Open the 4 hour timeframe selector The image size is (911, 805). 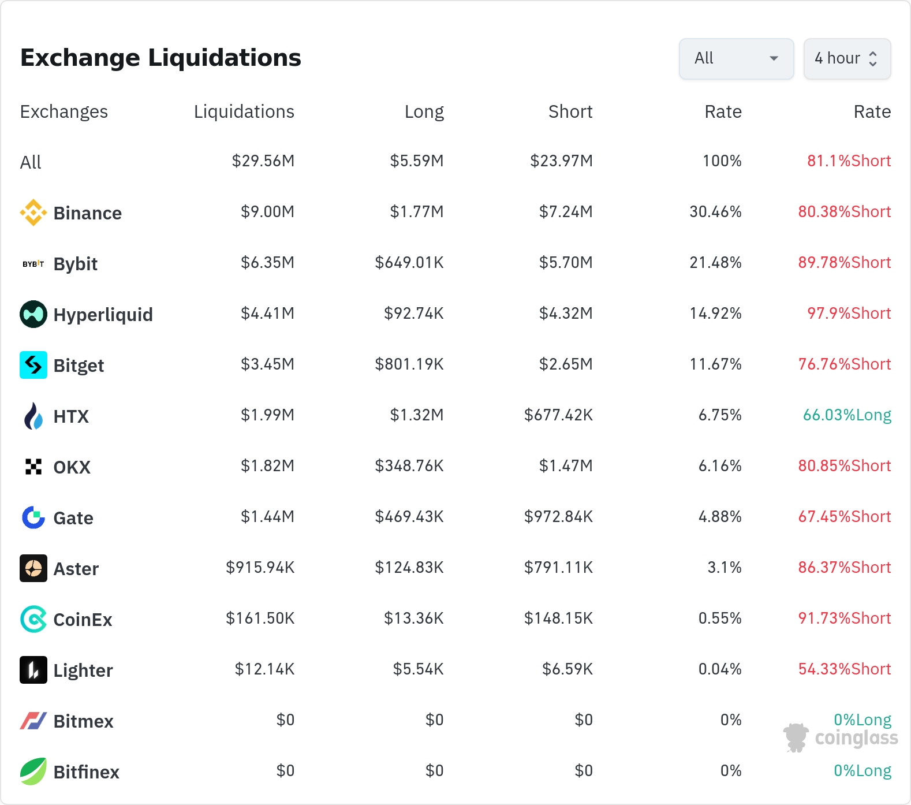[846, 58]
